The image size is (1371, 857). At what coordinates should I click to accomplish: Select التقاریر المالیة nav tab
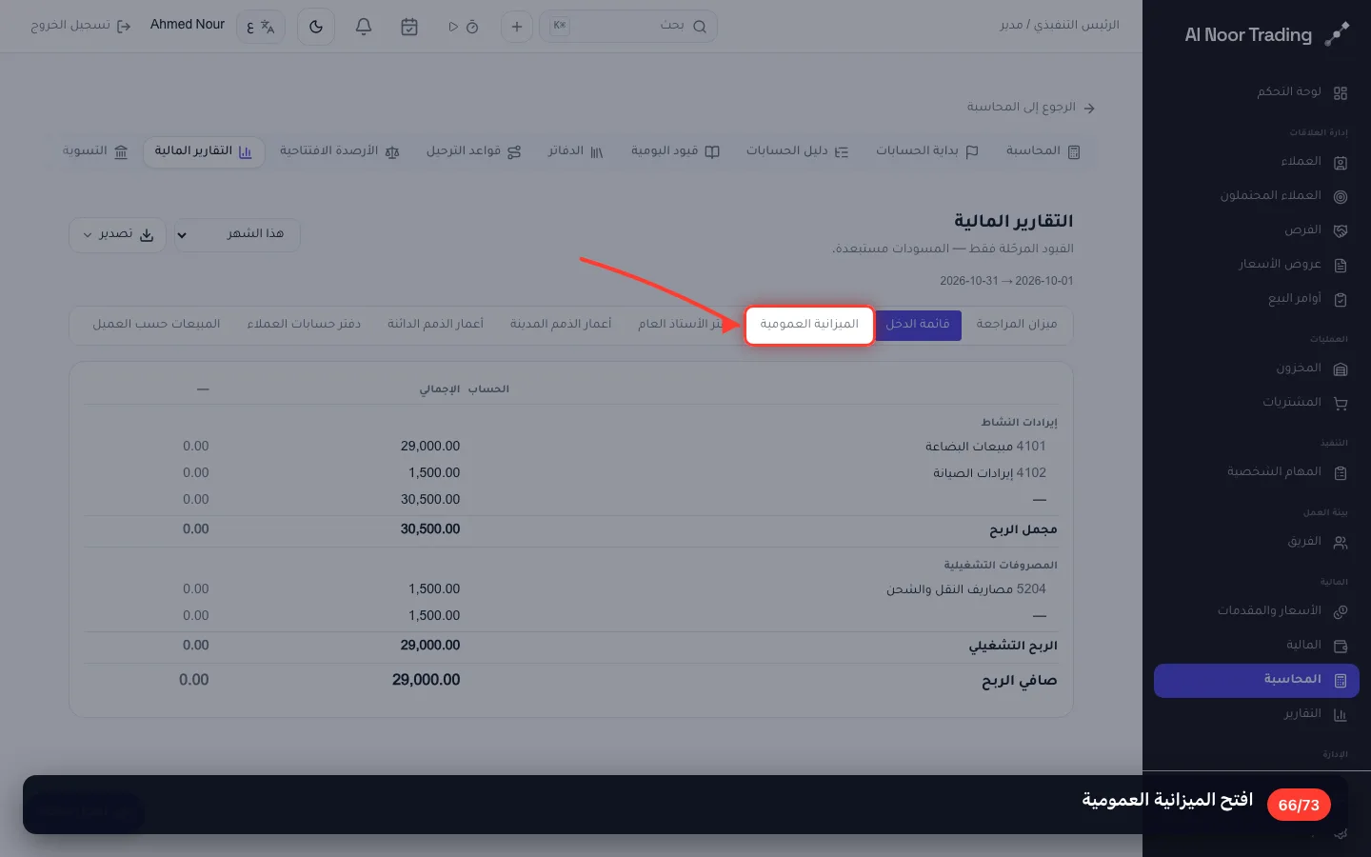point(203,151)
